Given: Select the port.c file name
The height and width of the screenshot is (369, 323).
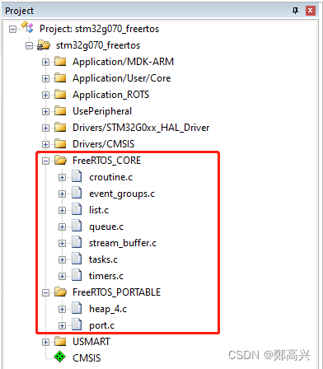Looking at the screenshot, I should (102, 326).
